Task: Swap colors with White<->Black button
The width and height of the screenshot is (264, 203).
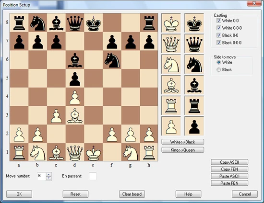Action: (x=183, y=142)
